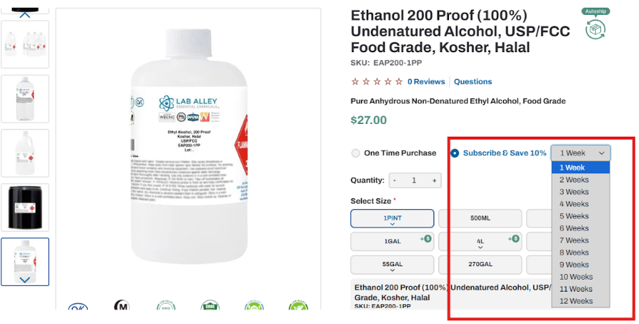The width and height of the screenshot is (639, 324).
Task: Click the star rating icons
Action: coord(377,82)
